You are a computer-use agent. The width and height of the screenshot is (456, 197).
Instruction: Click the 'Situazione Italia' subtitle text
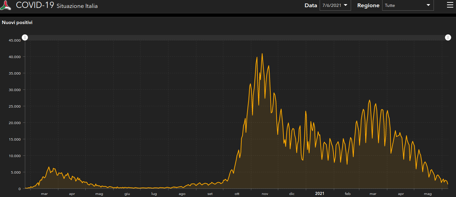[x=77, y=6]
